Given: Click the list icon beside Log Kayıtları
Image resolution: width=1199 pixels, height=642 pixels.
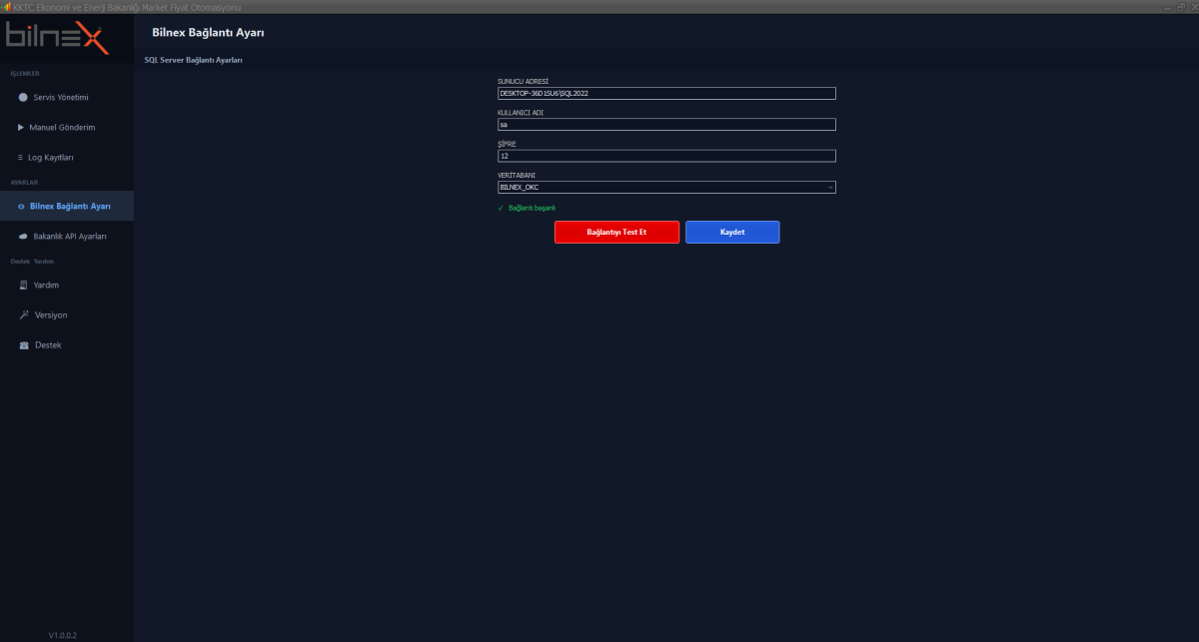Looking at the screenshot, I should pyautogui.click(x=20, y=157).
